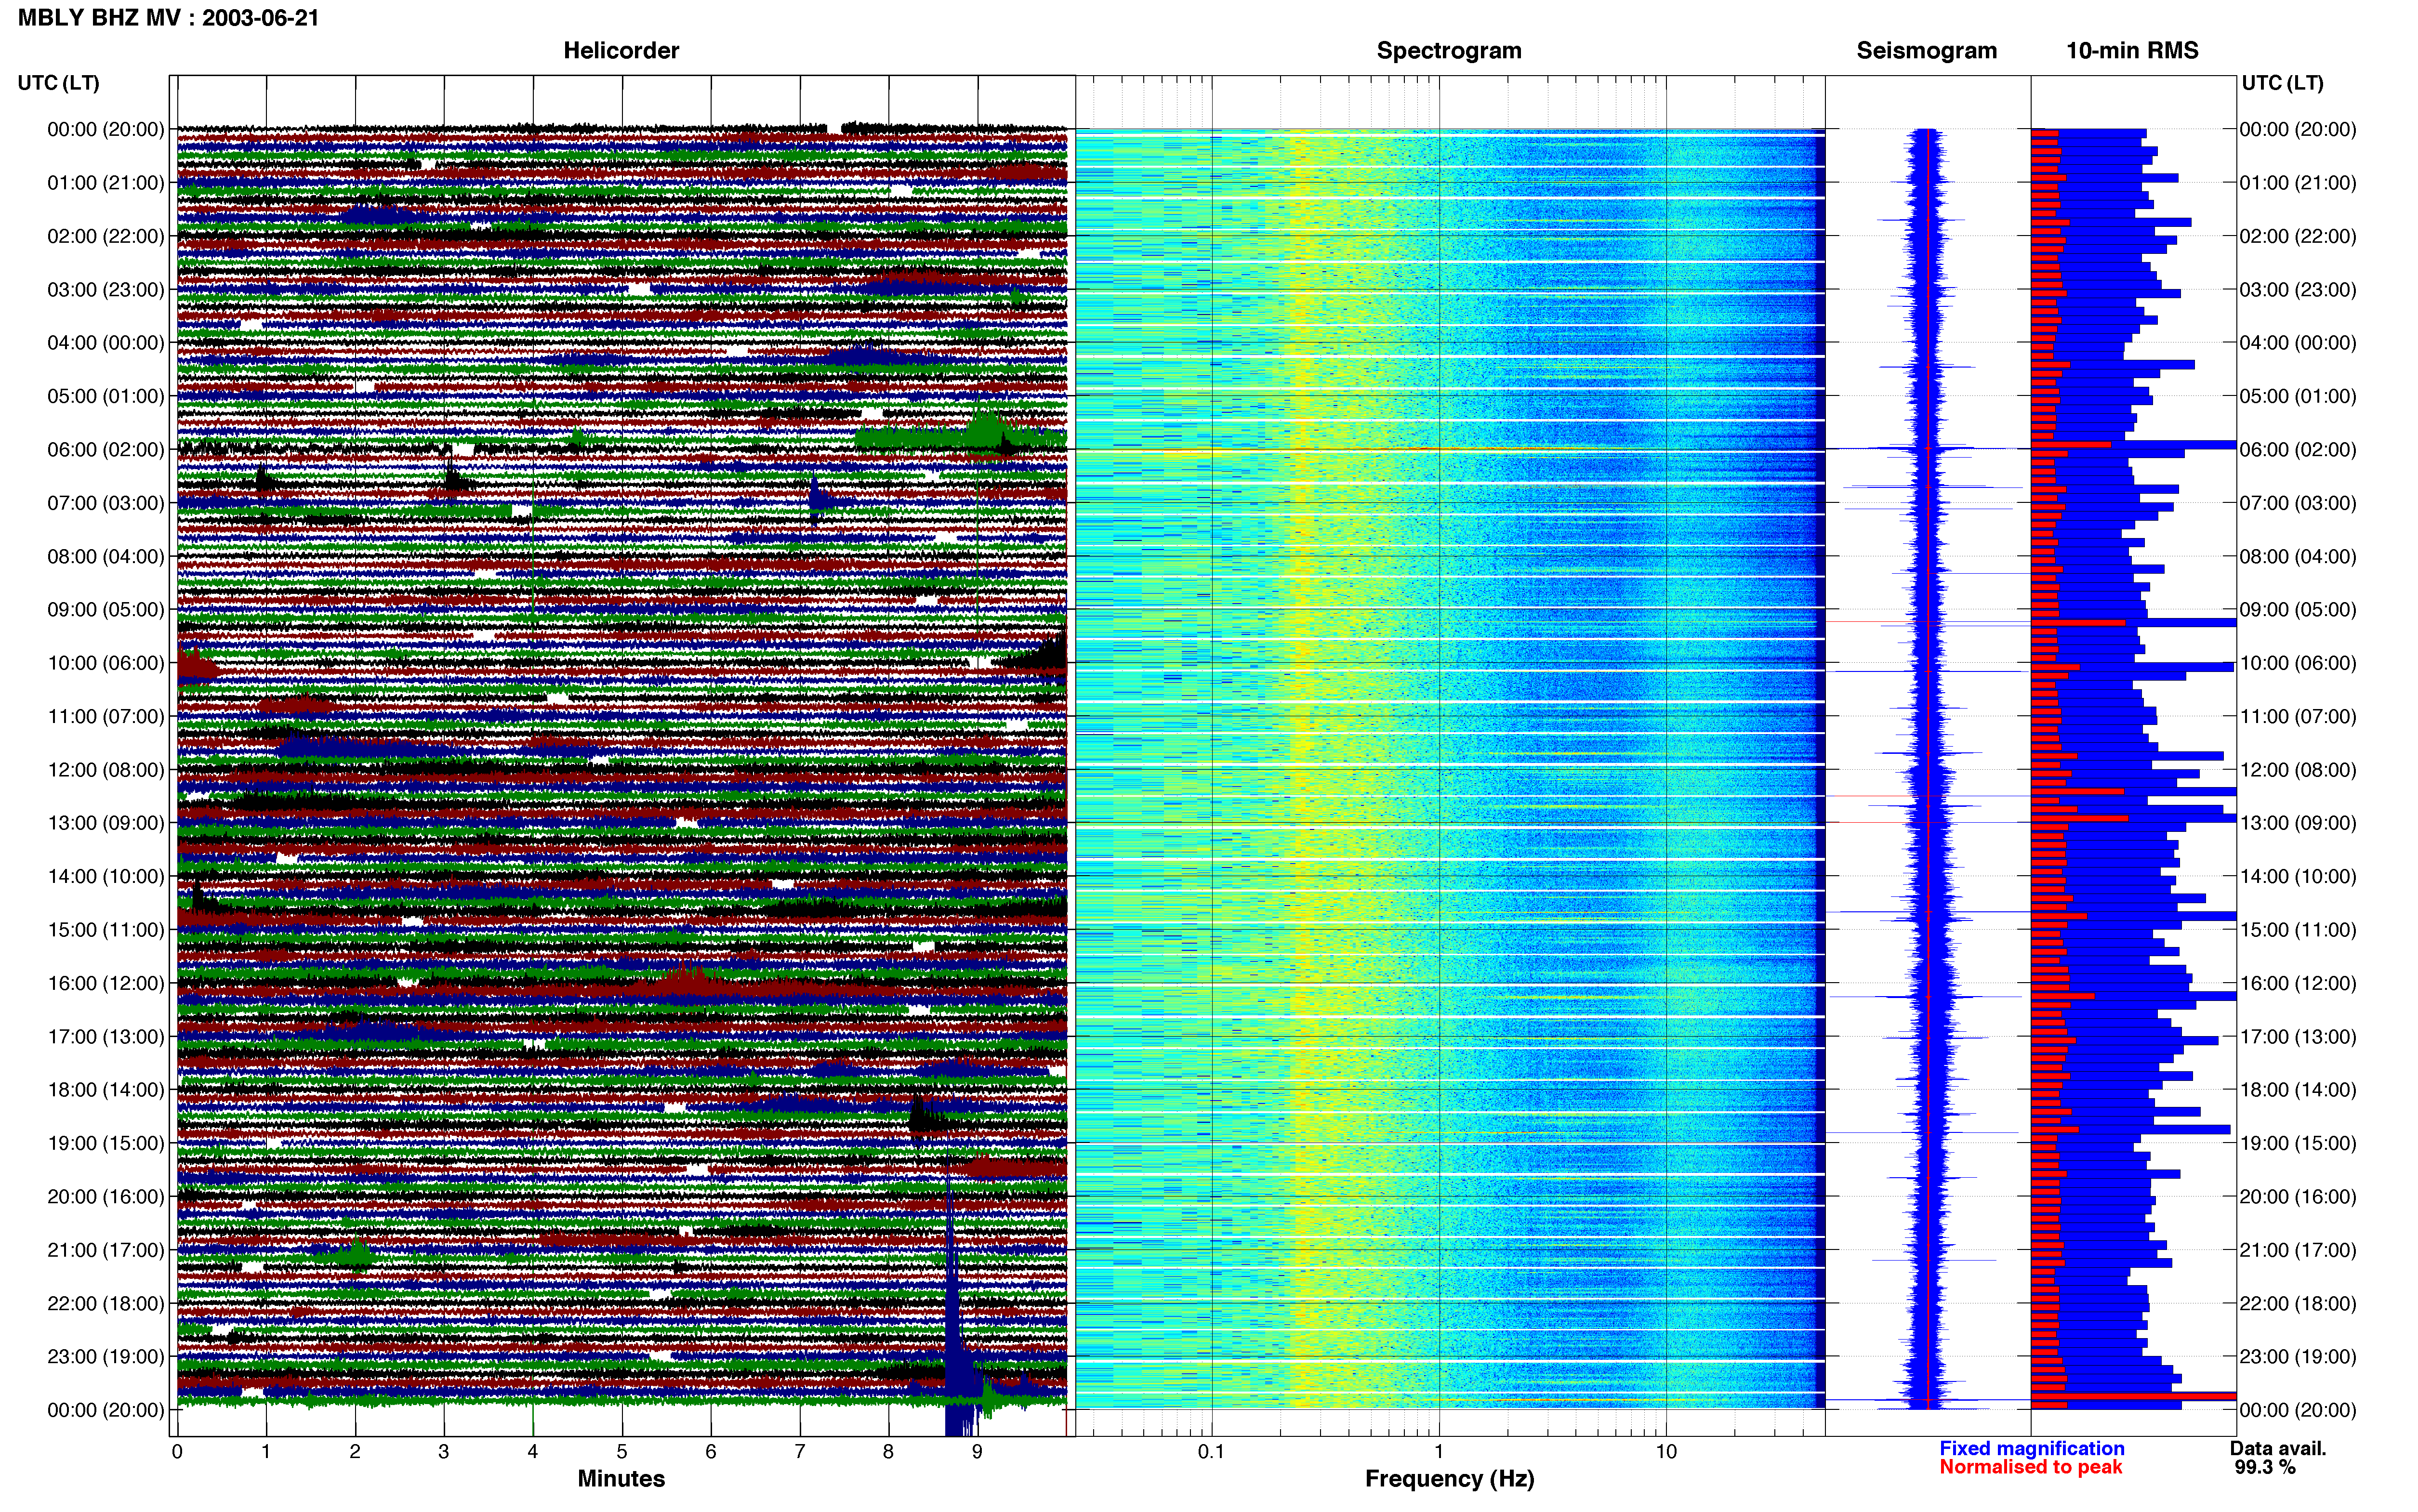Click 02:00 (22:00) on the Helicorder time axis
The height and width of the screenshot is (1512, 2418).
106,236
